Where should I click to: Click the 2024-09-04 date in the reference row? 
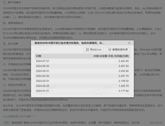click(156, 123)
